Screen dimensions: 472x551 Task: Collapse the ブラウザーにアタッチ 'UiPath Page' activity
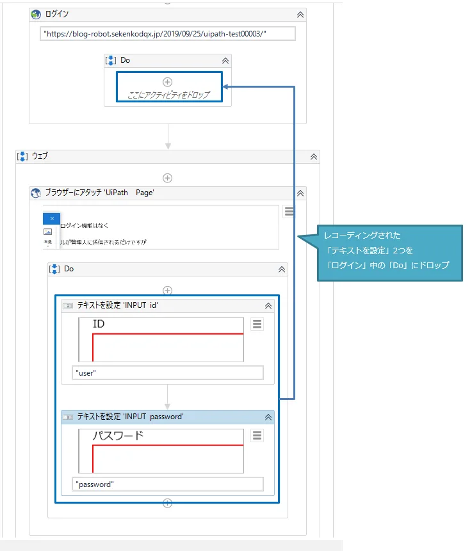click(300, 193)
